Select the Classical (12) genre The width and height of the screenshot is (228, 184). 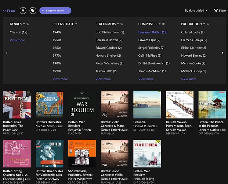pos(18,32)
